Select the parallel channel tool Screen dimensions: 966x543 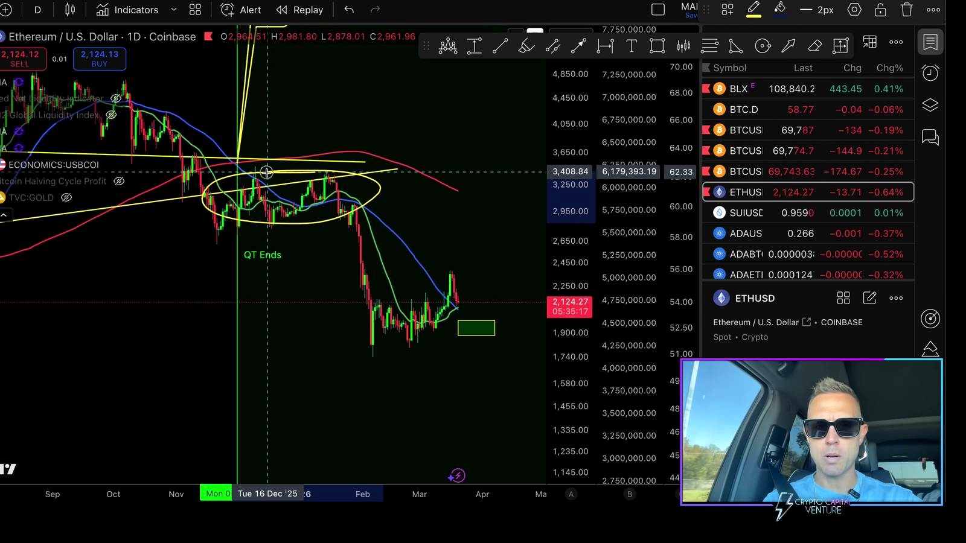point(552,46)
